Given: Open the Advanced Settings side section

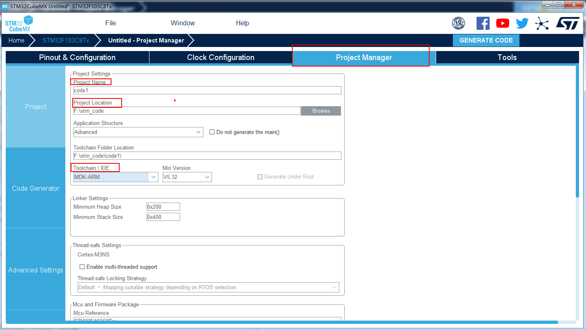Looking at the screenshot, I should click(x=36, y=270).
